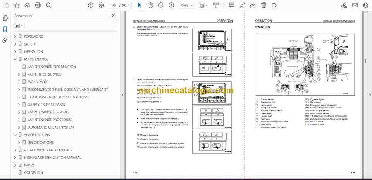Open the page thumbnails panel
Viewport: 372px width, 180px height.
(x=5, y=18)
